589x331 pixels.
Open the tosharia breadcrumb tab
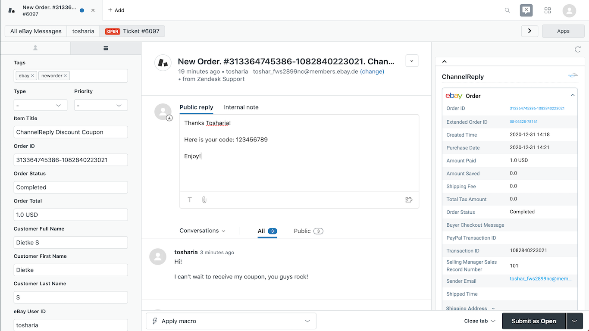[83, 31]
